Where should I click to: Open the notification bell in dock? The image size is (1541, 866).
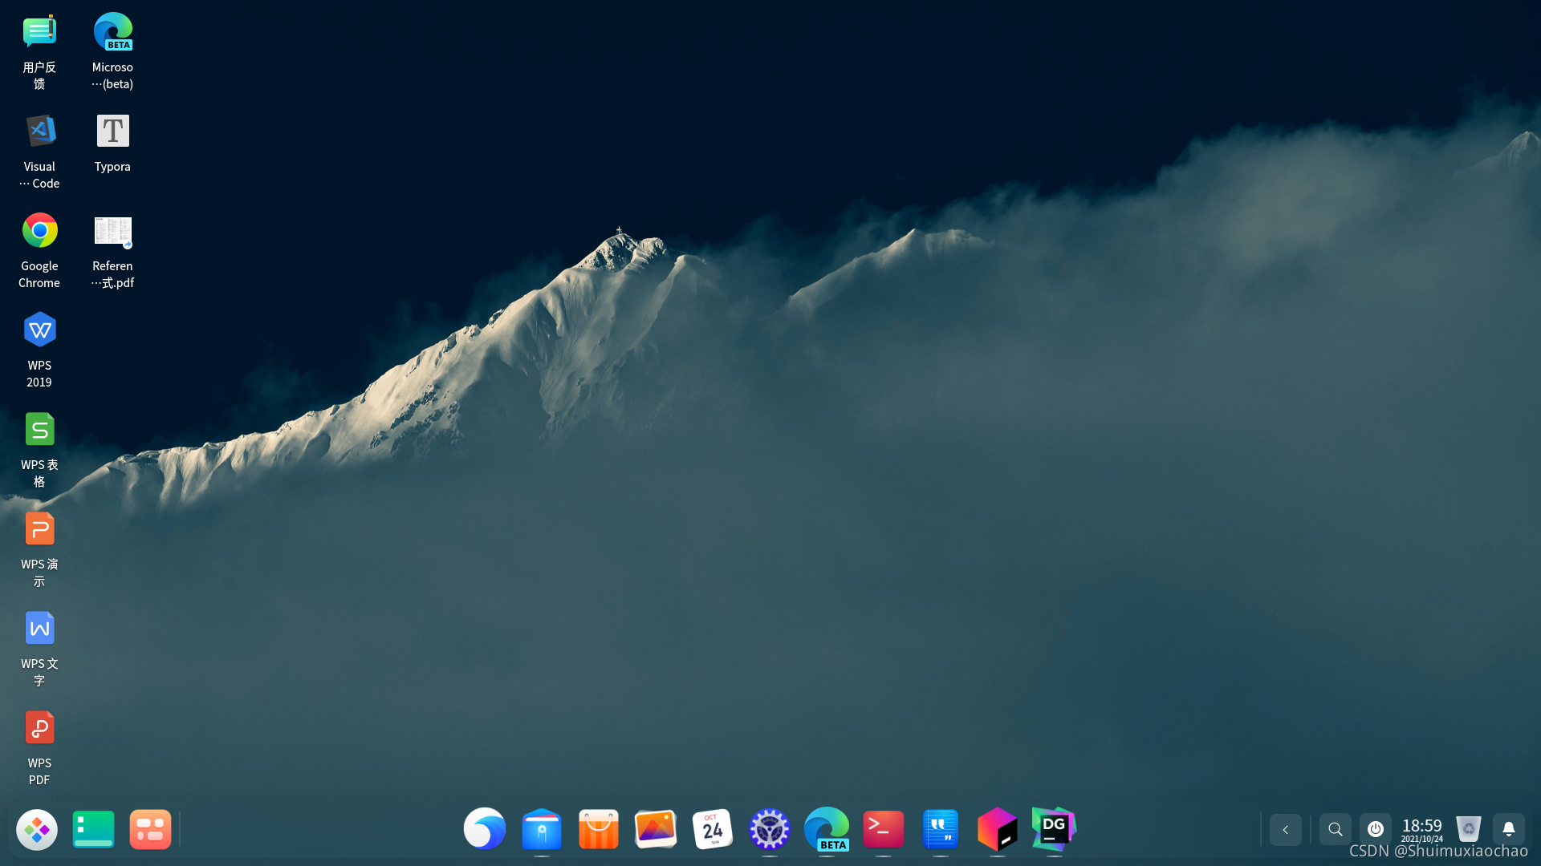1509,830
